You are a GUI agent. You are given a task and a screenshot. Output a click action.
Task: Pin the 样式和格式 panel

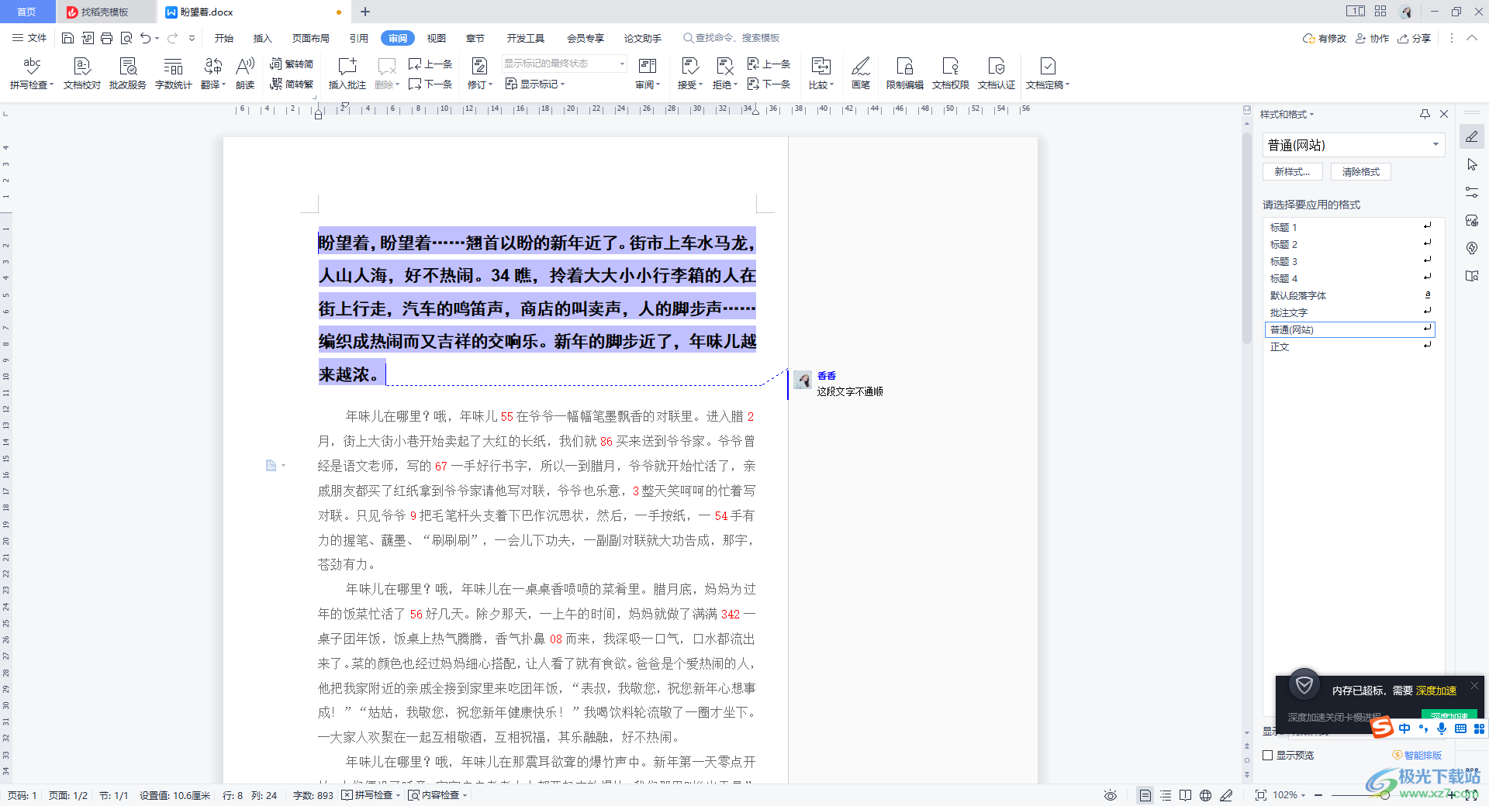1425,114
